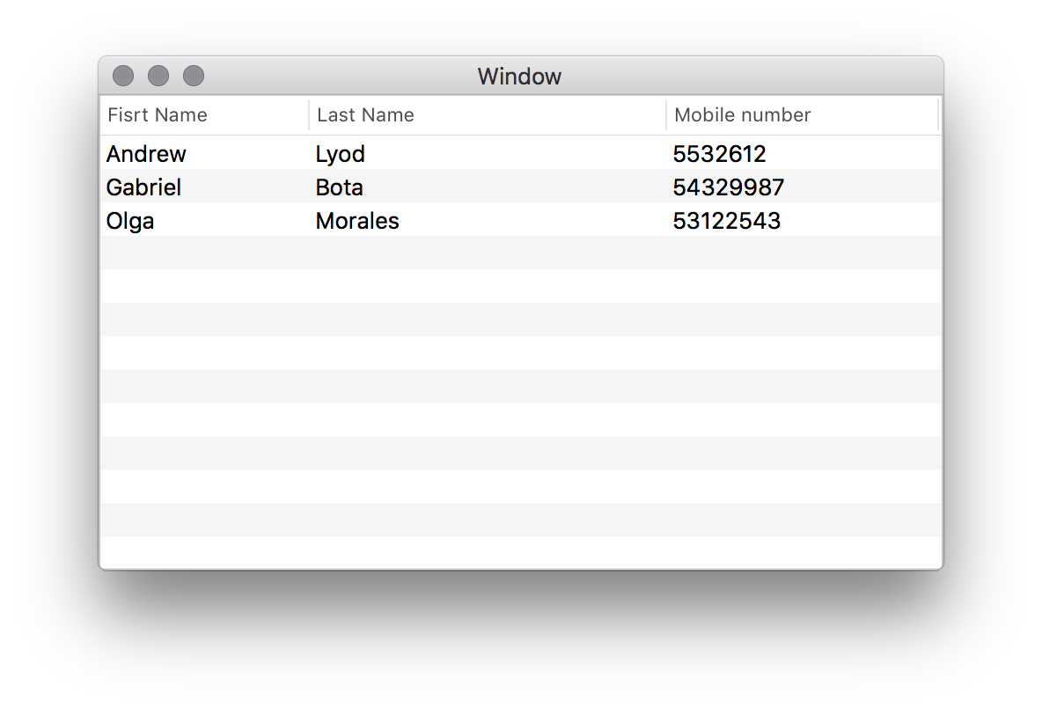Select the cell containing Andrew
Screen dimensions: 1042x711
point(146,154)
